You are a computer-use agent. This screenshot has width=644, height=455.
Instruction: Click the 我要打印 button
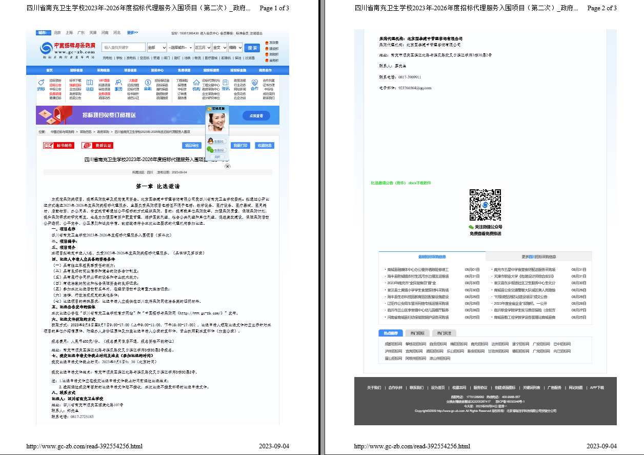(240, 146)
